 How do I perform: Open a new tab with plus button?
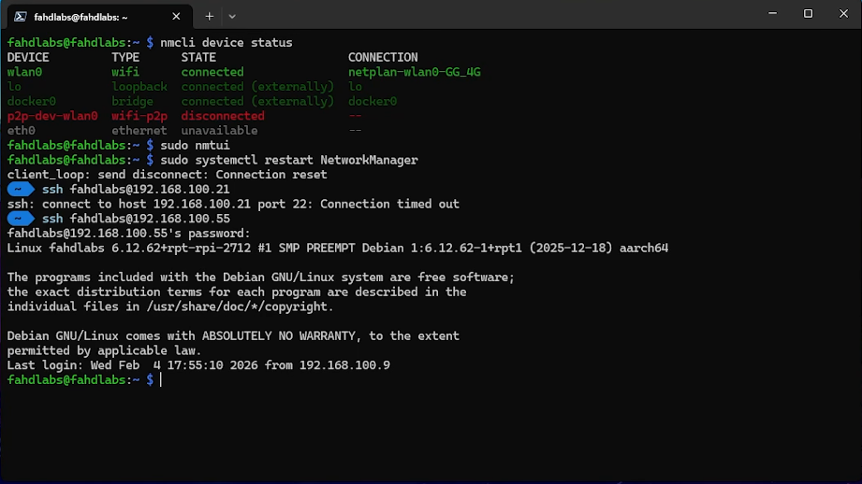pos(210,16)
